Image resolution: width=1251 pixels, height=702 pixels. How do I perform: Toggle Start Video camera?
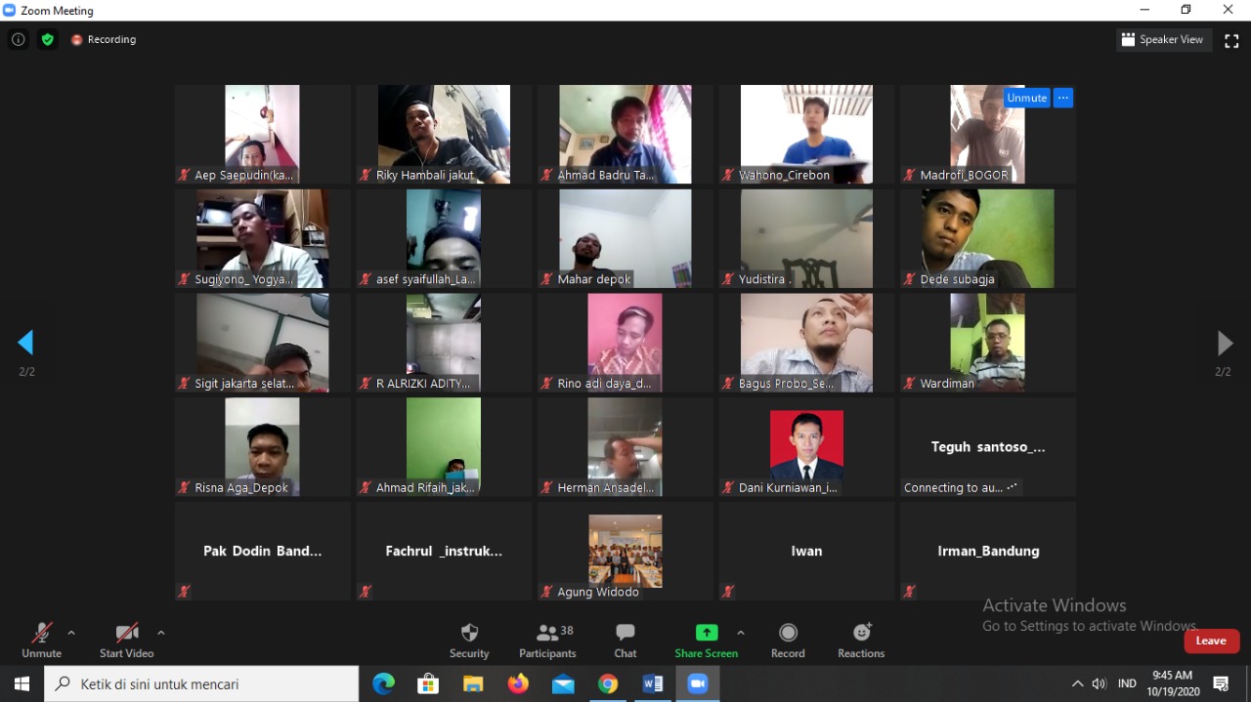pos(126,634)
